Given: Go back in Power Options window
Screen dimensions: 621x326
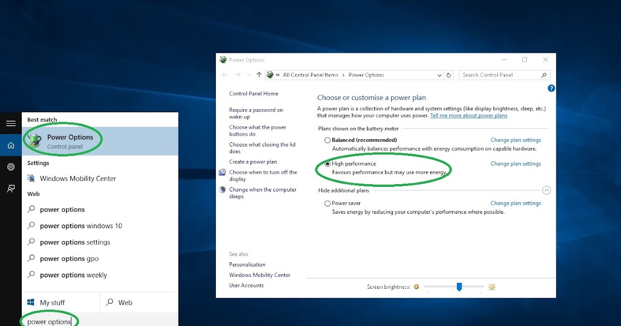Looking at the screenshot, I should [x=225, y=75].
